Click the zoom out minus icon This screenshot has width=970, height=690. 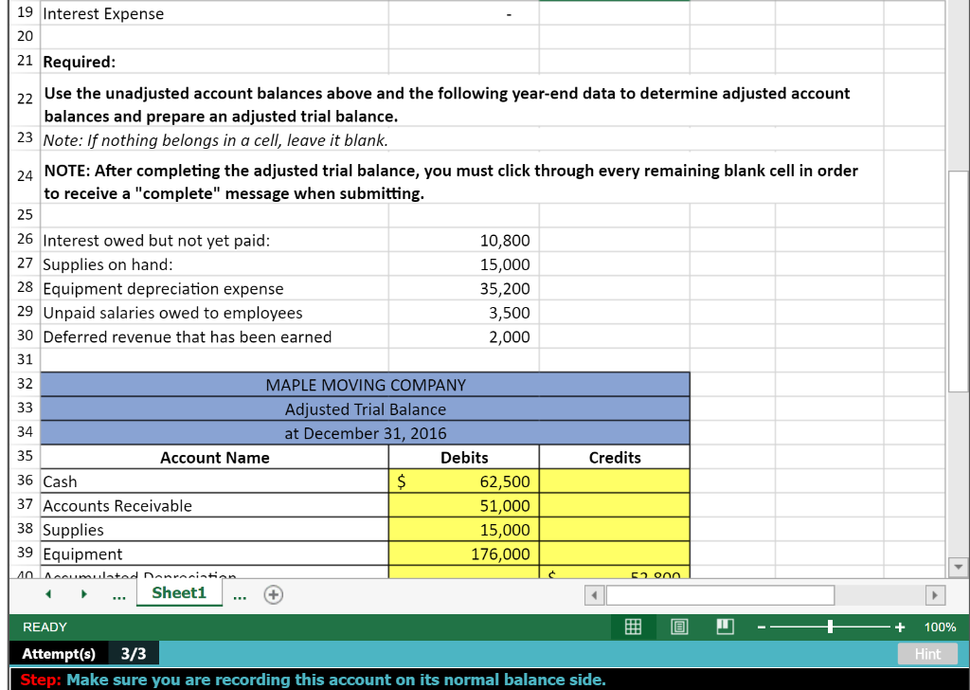coord(762,627)
